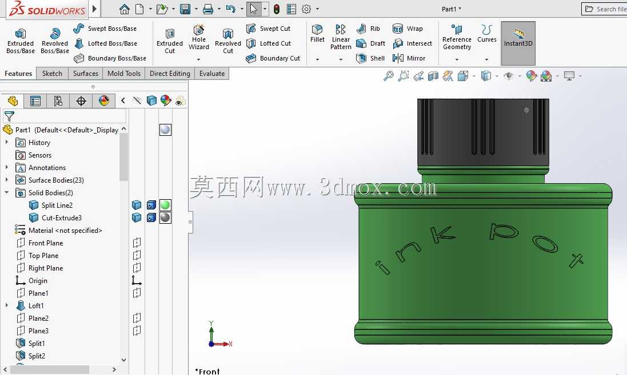
Task: Click the Linear Pattern tool
Action: coord(341,37)
